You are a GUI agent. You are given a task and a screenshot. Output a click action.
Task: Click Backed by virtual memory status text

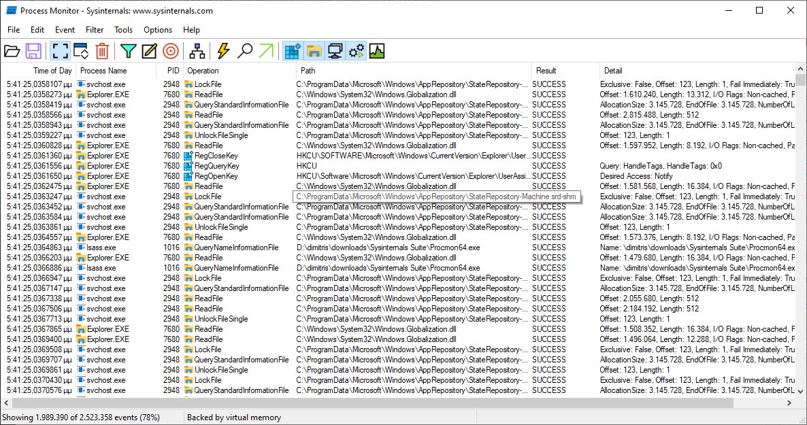tap(234, 418)
